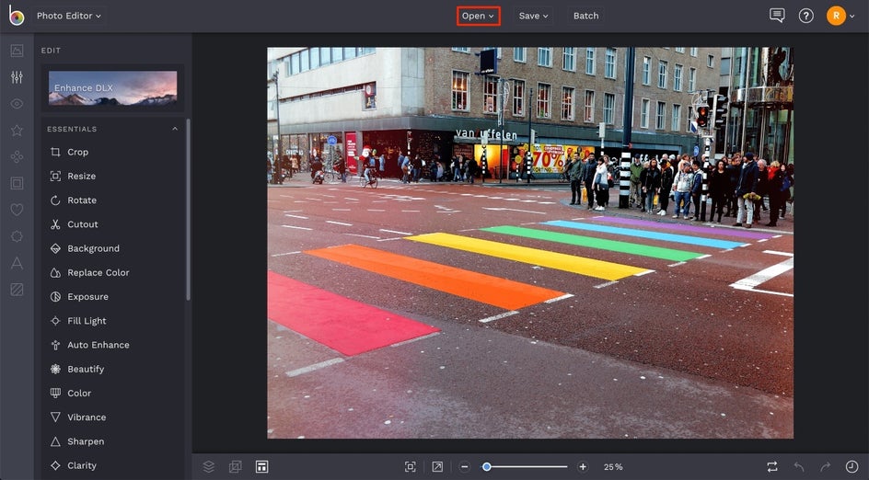Click the fit to screen icon
869x480 pixels.
[x=411, y=467]
